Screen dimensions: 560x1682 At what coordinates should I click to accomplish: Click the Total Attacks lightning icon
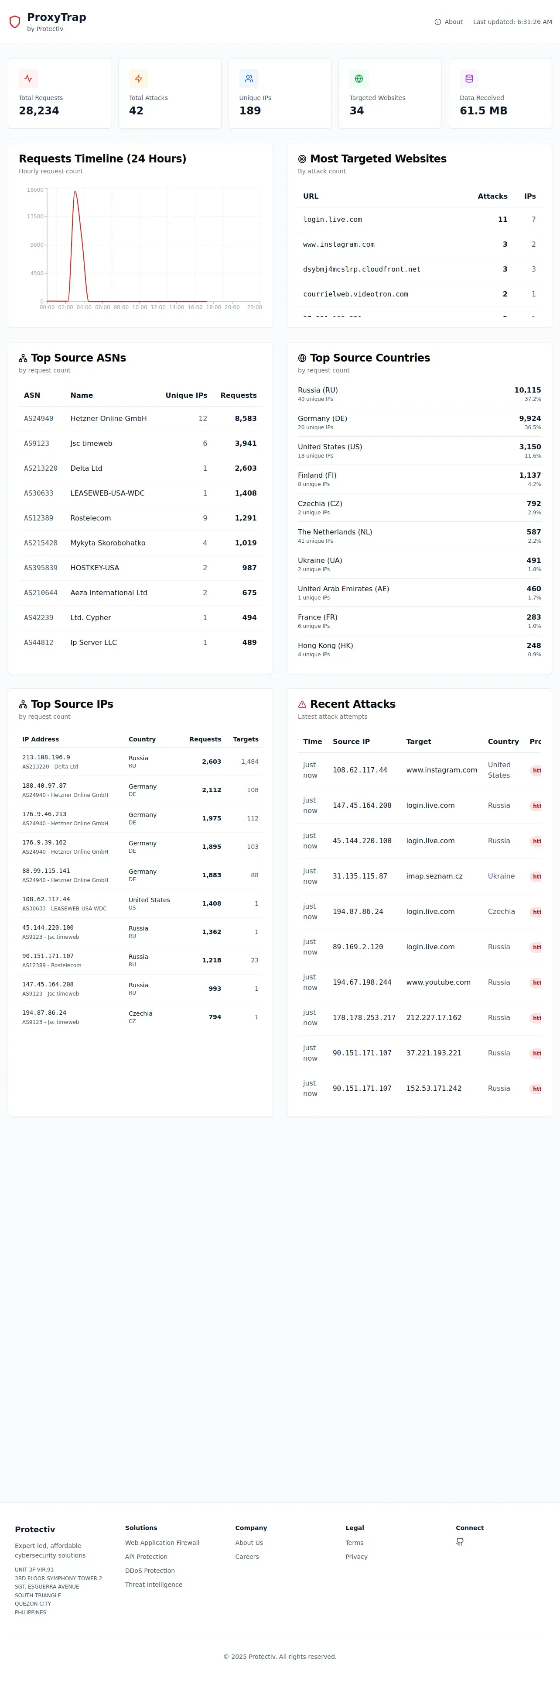coord(138,78)
